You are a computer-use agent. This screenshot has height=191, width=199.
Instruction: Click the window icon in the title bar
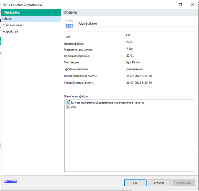coord(5,5)
